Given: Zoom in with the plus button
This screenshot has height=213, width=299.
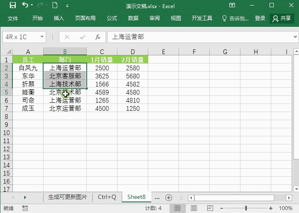Looking at the screenshot, I should (x=270, y=208).
